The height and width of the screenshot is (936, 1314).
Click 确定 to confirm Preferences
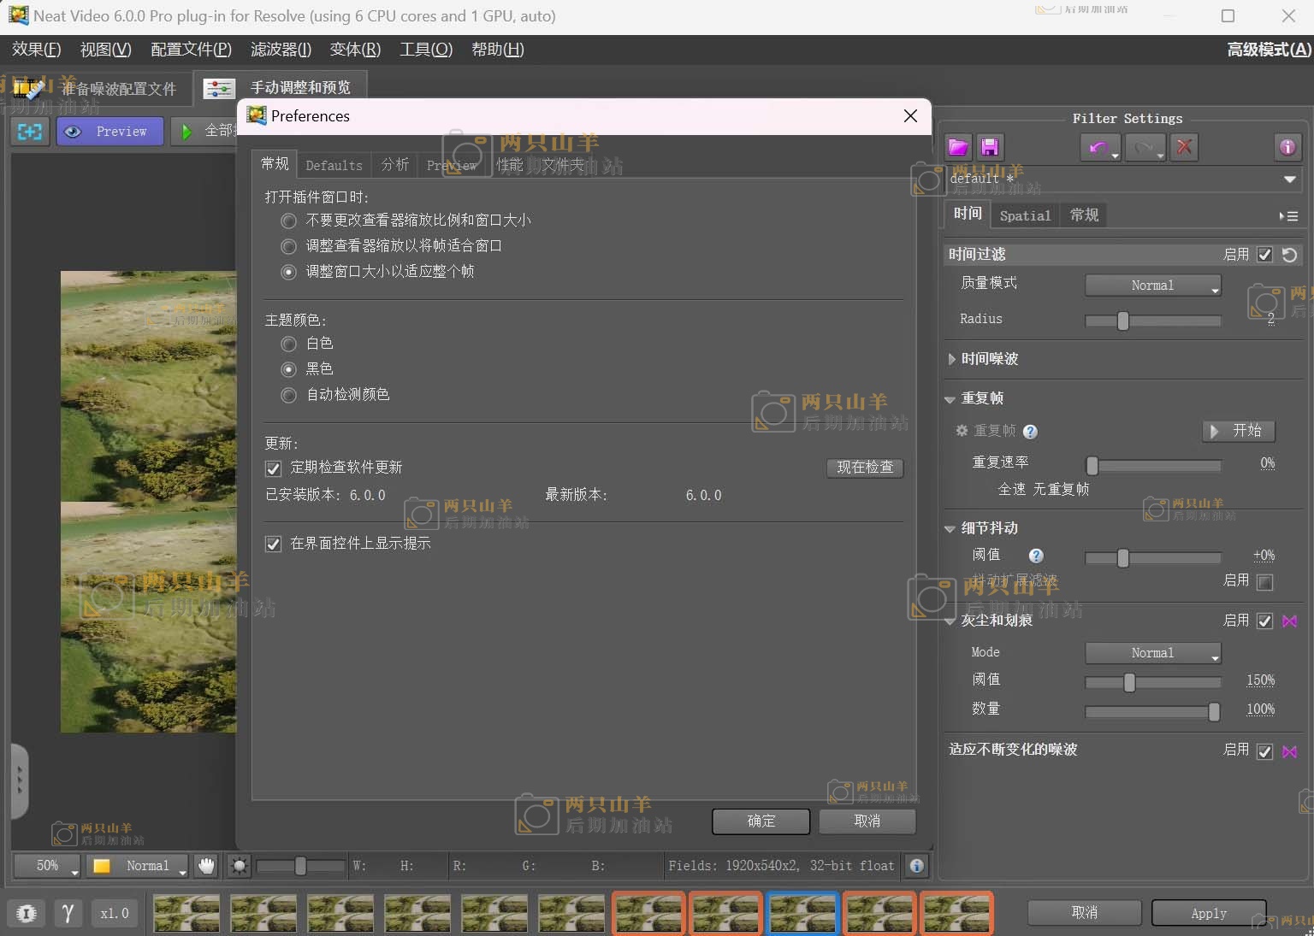[761, 821]
